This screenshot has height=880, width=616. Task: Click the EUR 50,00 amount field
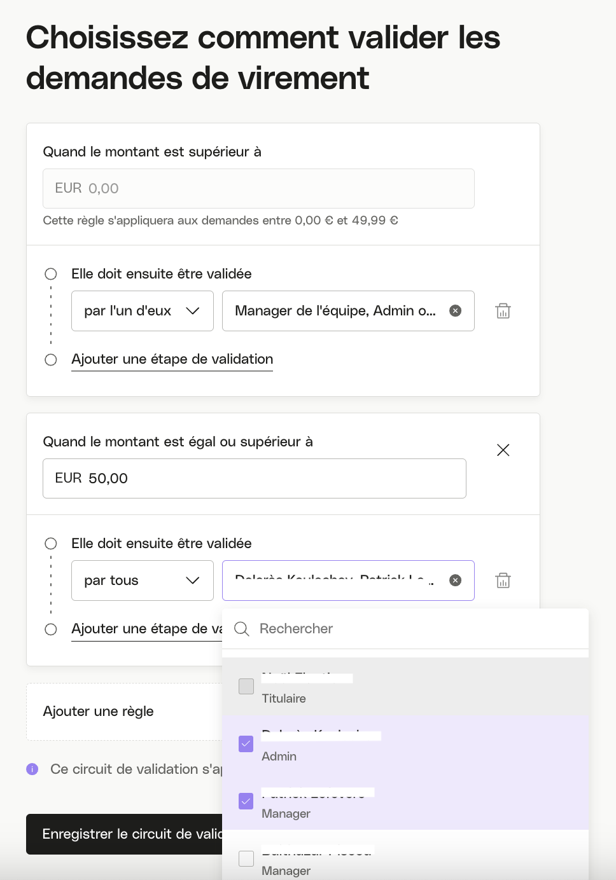[255, 478]
